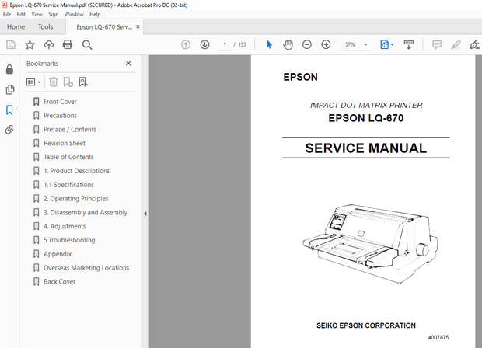Open the security lock panel icon

pos(9,69)
